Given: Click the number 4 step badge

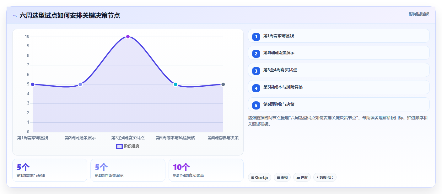Looking at the screenshot, I should [256, 88].
